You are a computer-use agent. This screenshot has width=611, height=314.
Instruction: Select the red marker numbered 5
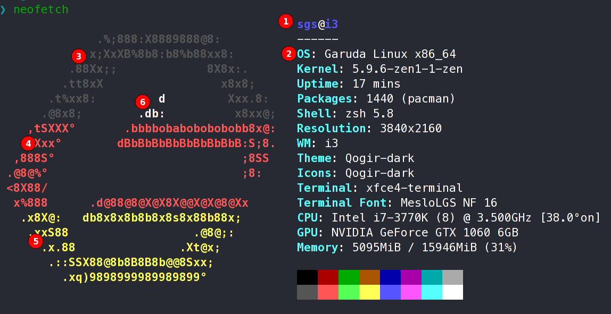pyautogui.click(x=36, y=241)
